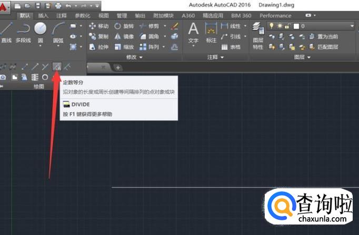Viewport: 359px width, 235px height.
Task: Toggle layer 0 lock icon
Action: pyautogui.click(x=287, y=26)
